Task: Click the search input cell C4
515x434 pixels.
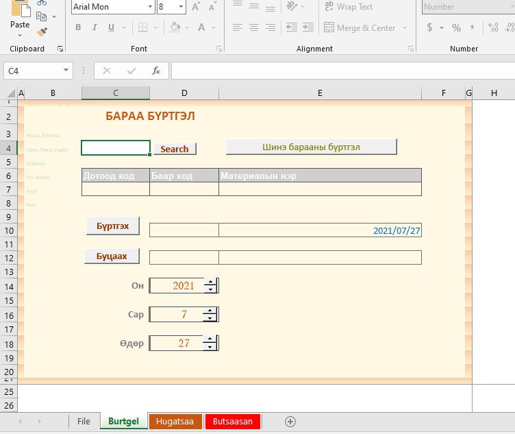Action: (116, 148)
